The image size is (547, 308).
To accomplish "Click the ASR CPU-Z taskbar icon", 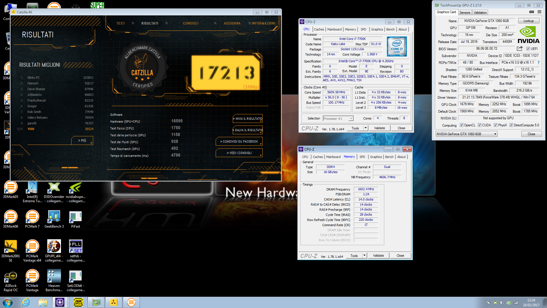I will point(78,302).
